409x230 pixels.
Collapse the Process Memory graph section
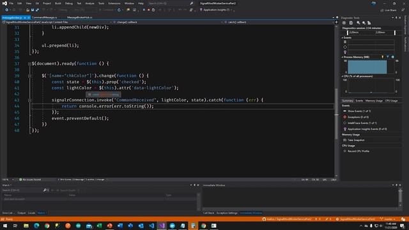(343, 57)
